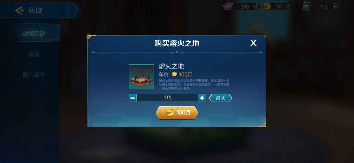The height and width of the screenshot is (163, 354).
Task: Decrease purchase quantity with minus button
Action: coord(133,98)
